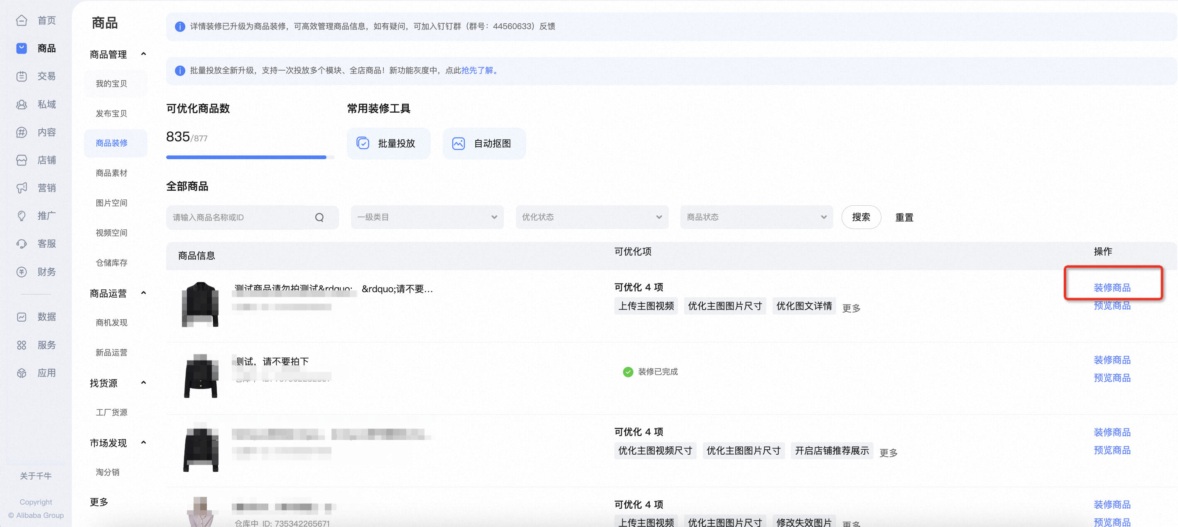
Task: Click 预览商品 on the 装修已完成 row
Action: click(1112, 378)
